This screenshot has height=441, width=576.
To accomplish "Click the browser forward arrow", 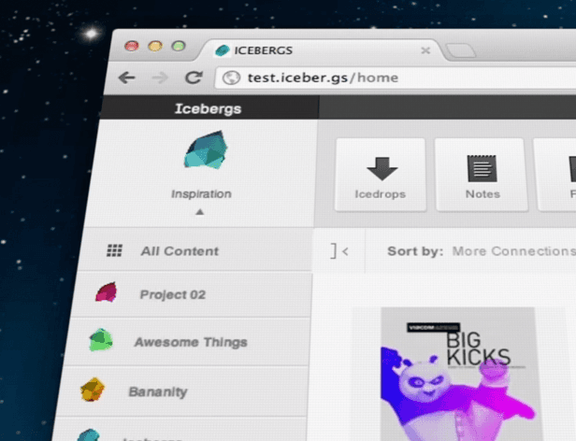I will click(160, 78).
